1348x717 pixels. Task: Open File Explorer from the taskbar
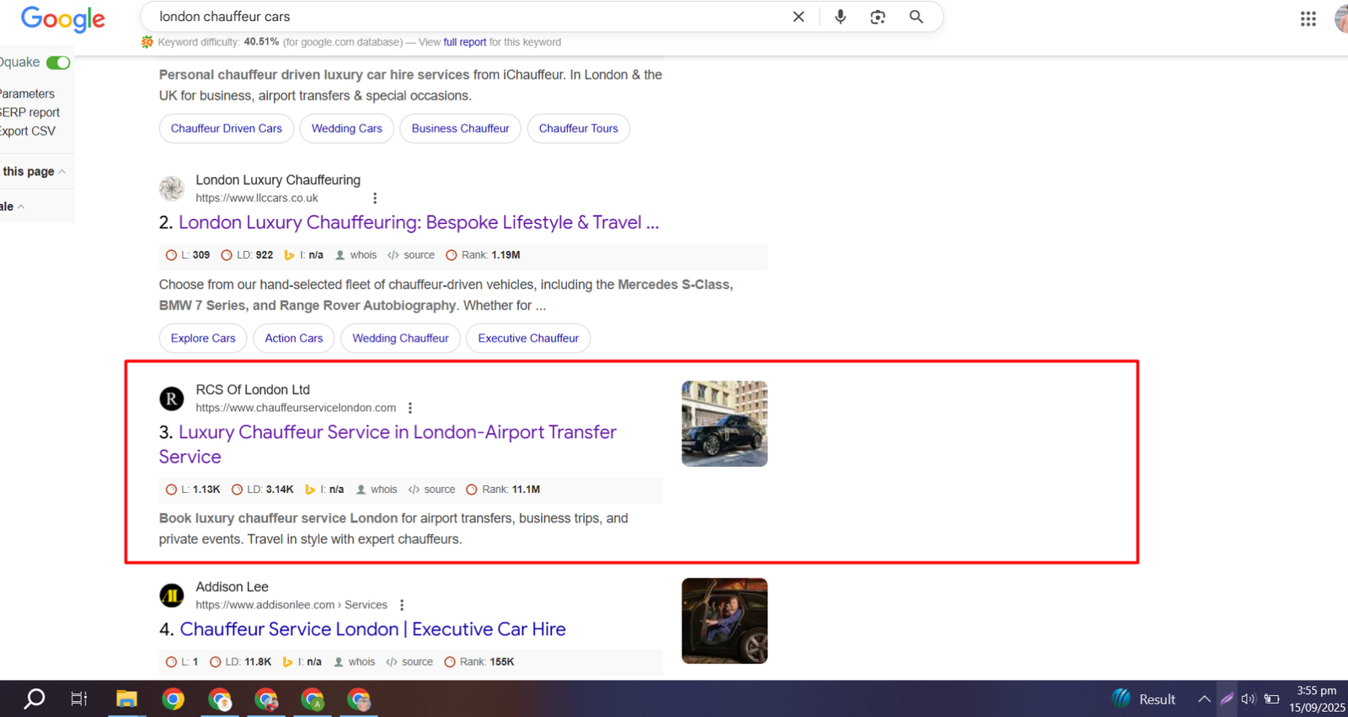tap(126, 698)
